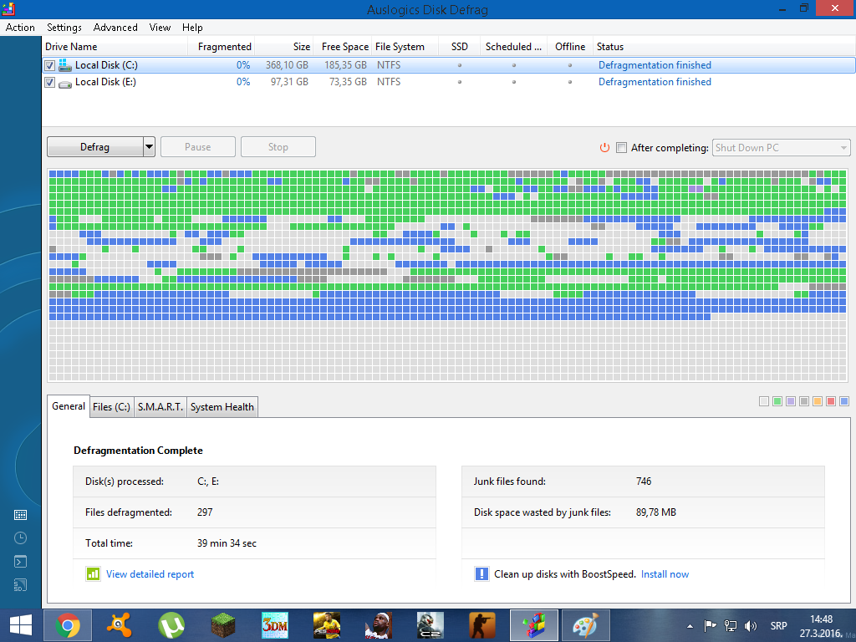Open Avast antivirus from the taskbar

(120, 625)
